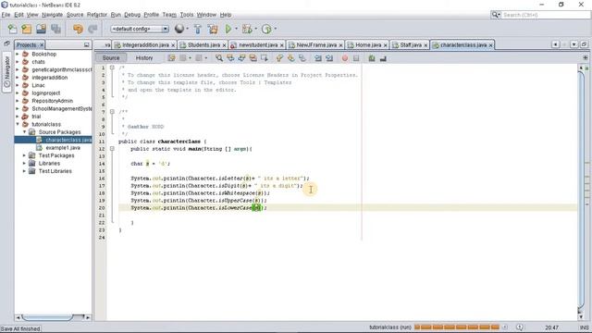The image size is (592, 333).
Task: Click the Toggle Bookmark icon in editor toolbar
Action: point(302,57)
